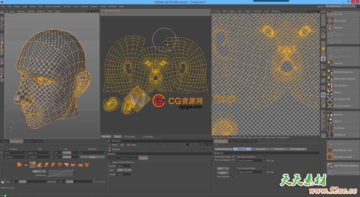
Task: Click the Store UV icon
Action: [x=330, y=27]
